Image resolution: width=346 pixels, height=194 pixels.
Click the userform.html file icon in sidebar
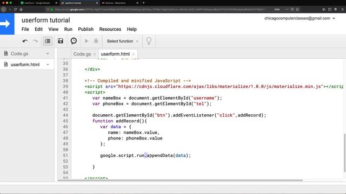[x=6, y=64]
